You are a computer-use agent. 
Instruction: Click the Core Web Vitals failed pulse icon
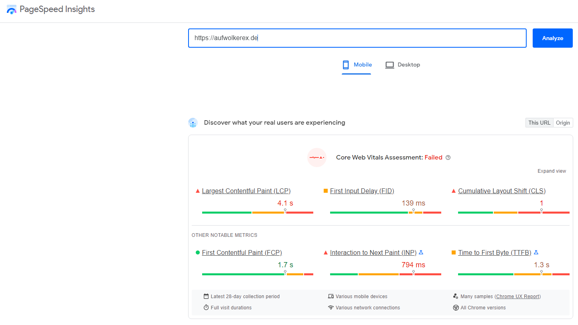pyautogui.click(x=317, y=157)
